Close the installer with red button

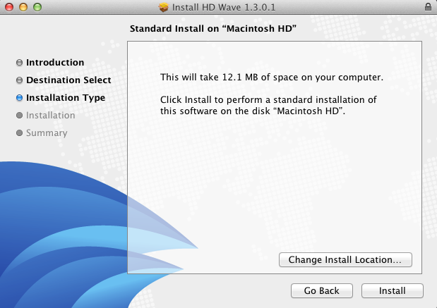[9, 7]
